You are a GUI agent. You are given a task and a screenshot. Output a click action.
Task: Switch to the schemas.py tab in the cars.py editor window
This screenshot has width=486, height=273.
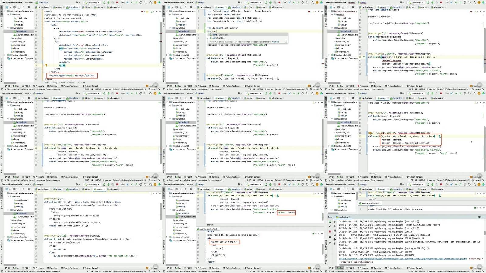click(x=114, y=189)
